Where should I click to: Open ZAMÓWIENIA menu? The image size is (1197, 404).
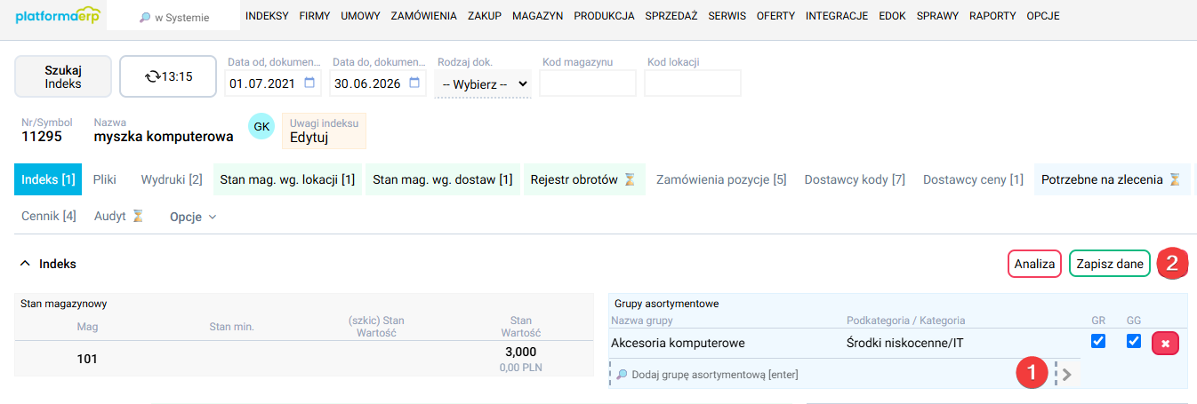point(423,16)
